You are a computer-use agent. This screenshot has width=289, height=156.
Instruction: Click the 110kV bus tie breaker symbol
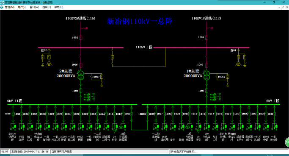pyautogui.click(x=112, y=57)
